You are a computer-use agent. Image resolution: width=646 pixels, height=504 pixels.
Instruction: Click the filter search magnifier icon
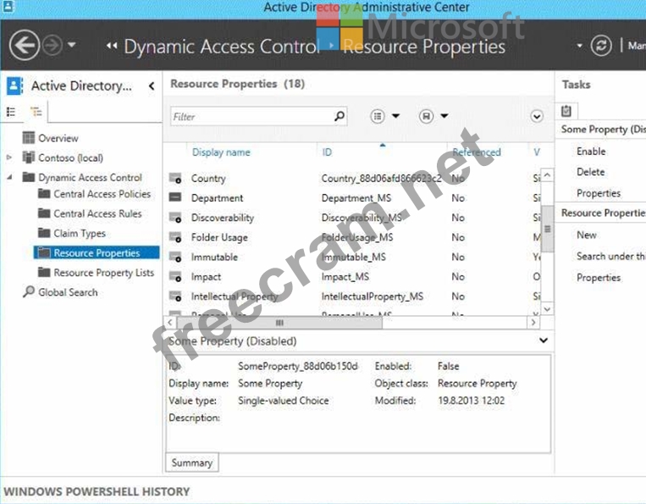340,116
